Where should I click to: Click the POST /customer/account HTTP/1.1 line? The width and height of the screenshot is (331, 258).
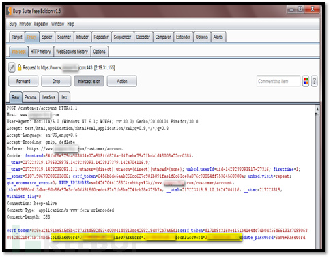click(42, 108)
